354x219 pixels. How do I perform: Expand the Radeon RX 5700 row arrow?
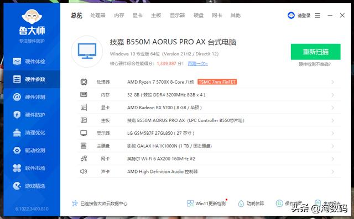(332, 108)
